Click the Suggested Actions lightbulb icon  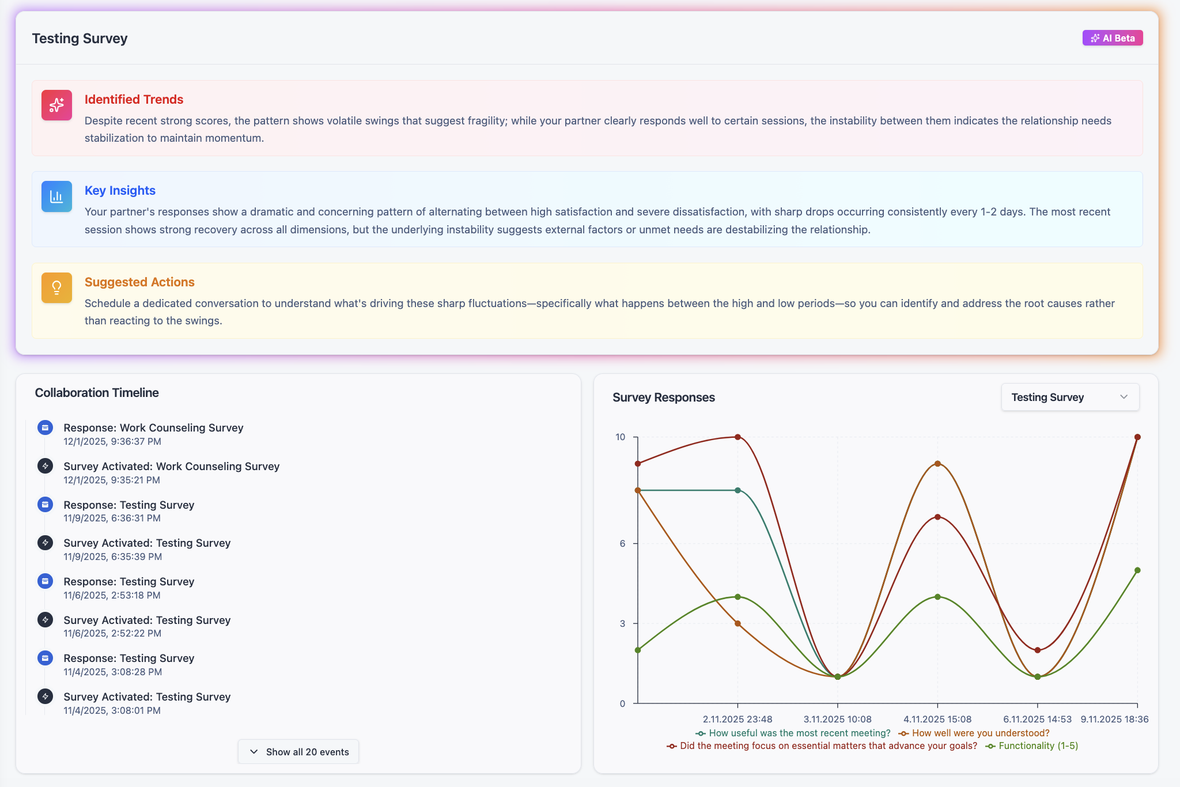pyautogui.click(x=56, y=287)
